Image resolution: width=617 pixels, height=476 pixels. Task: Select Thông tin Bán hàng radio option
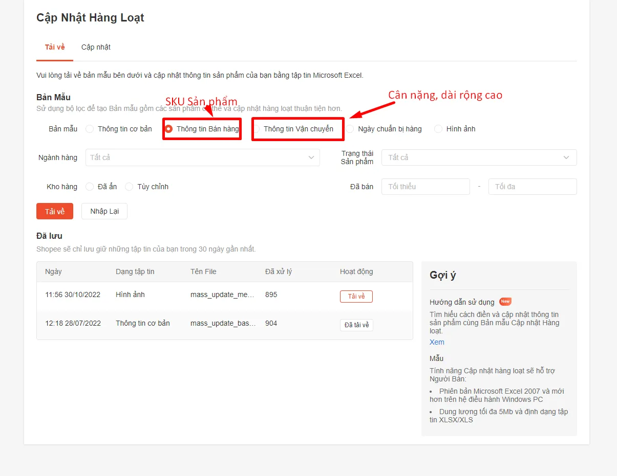202,129
